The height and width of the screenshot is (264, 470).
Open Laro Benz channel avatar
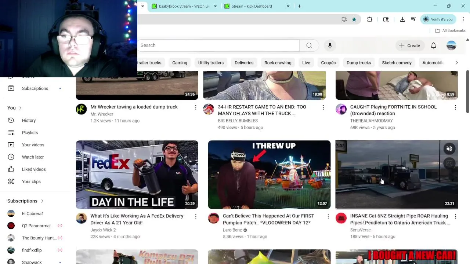click(213, 218)
